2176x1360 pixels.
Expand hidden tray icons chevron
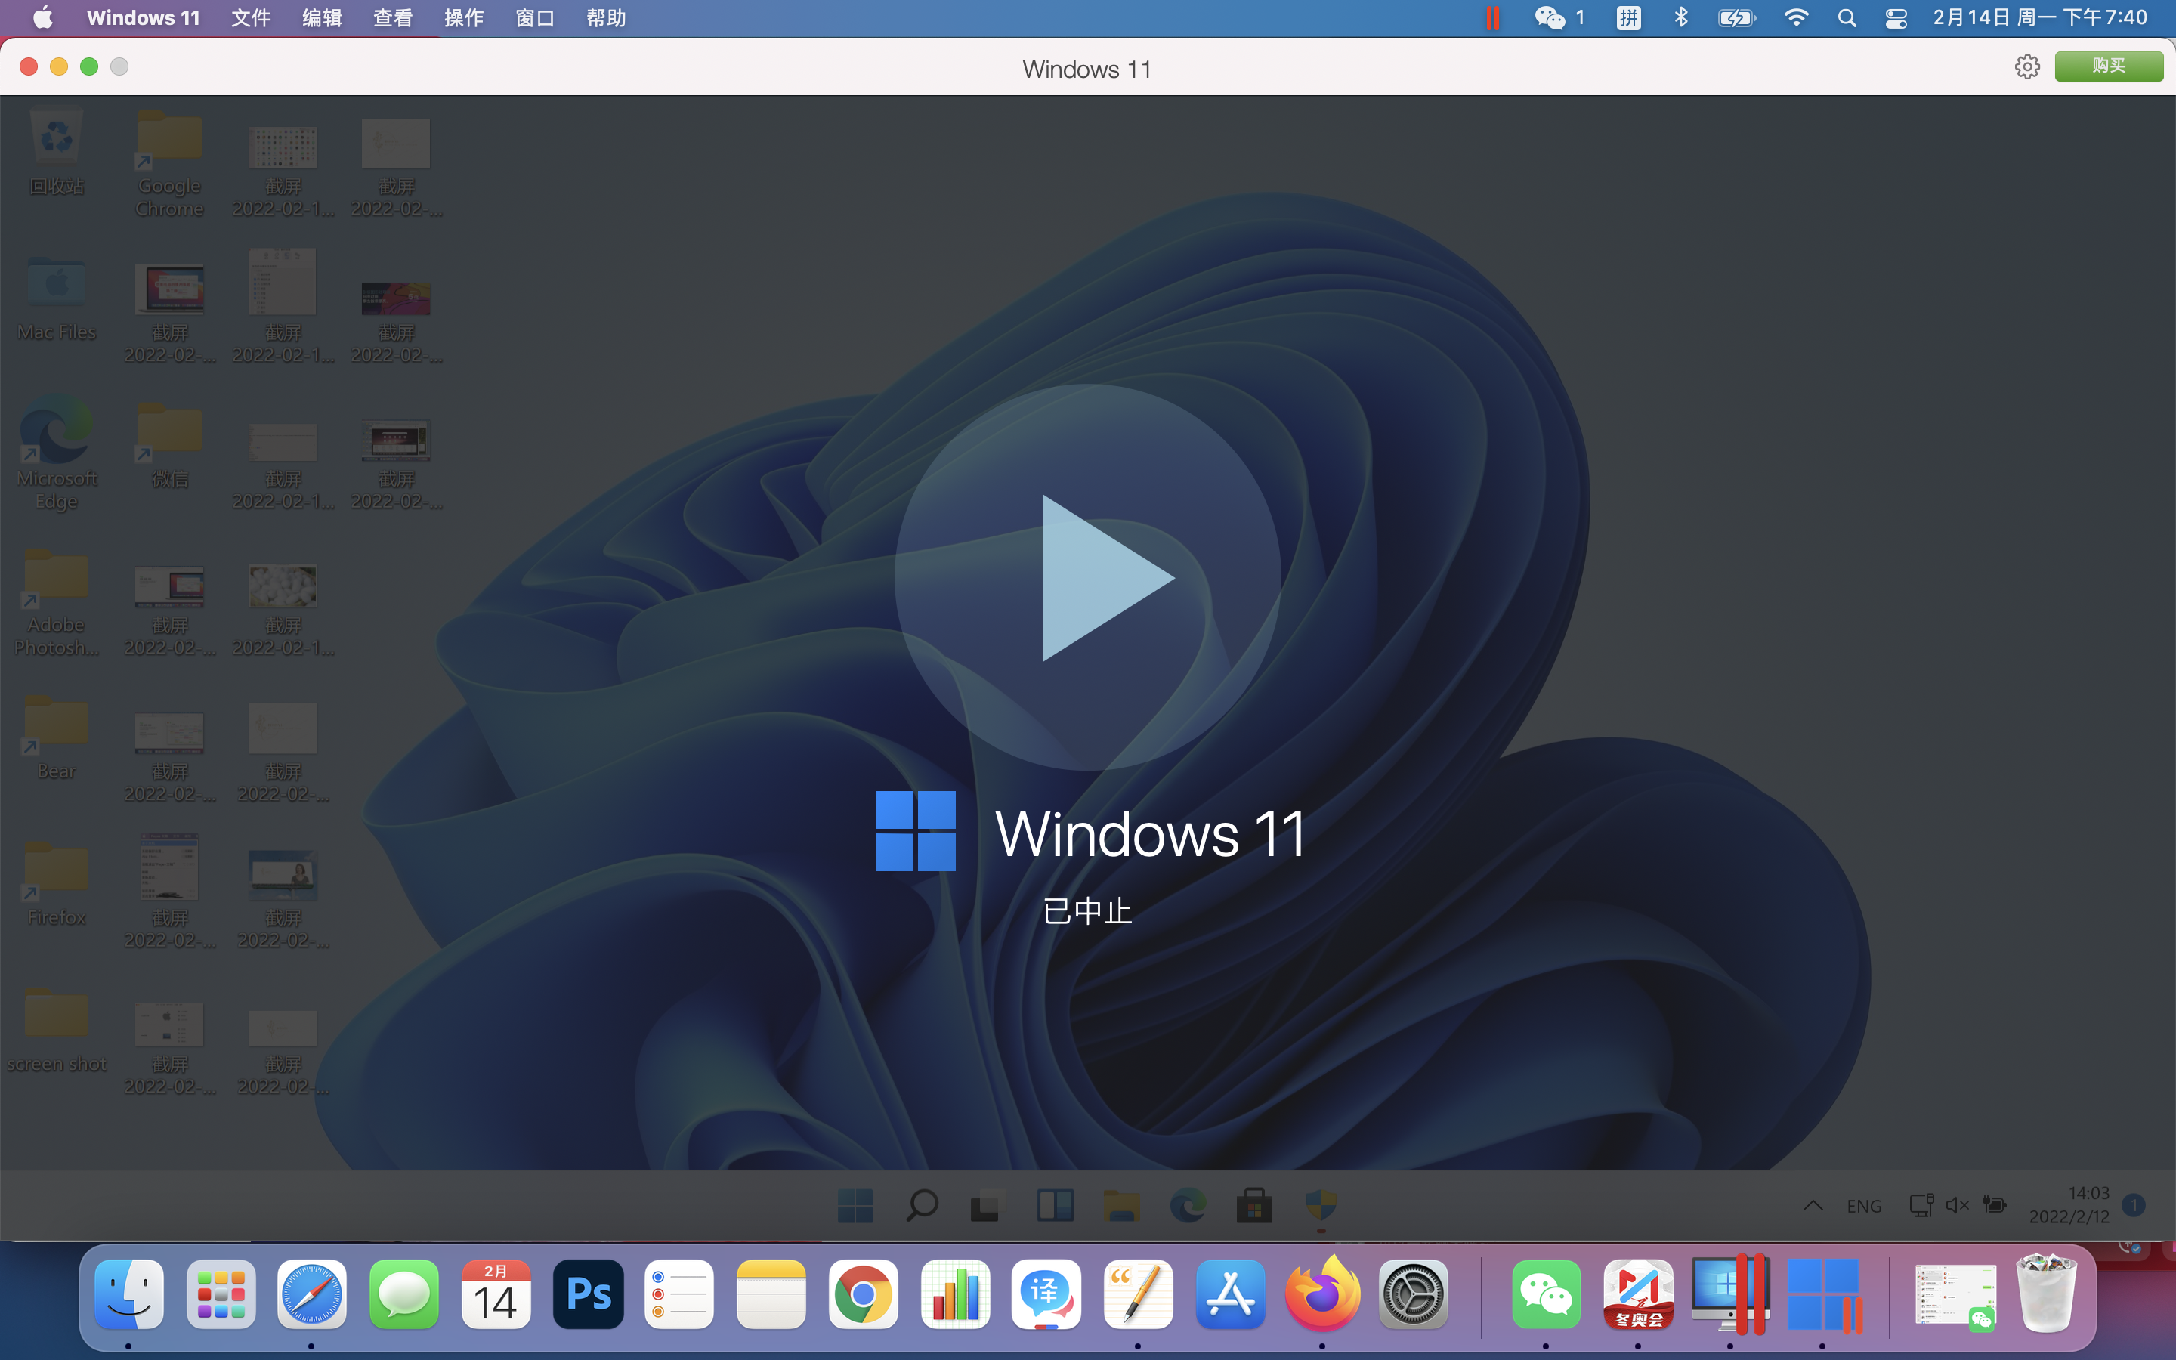coord(1813,1205)
